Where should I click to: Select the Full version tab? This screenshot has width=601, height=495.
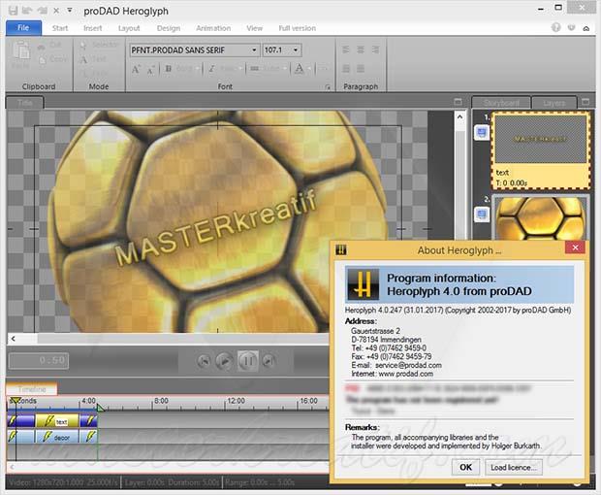pos(298,28)
